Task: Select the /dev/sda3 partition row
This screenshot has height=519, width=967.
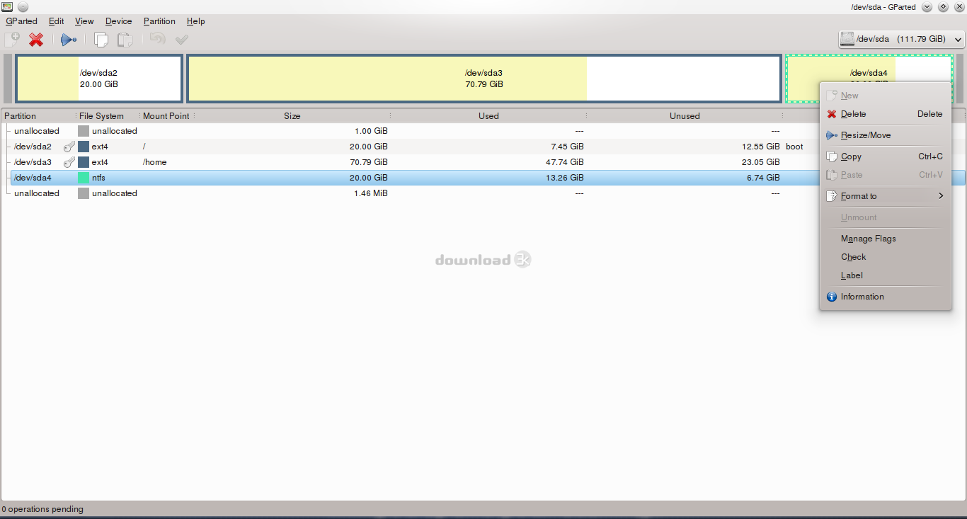Action: point(483,162)
